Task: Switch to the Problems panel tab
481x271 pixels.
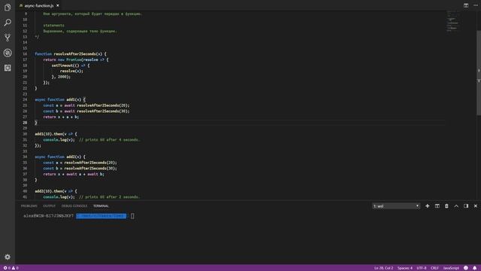Action: pyautogui.click(x=29, y=206)
